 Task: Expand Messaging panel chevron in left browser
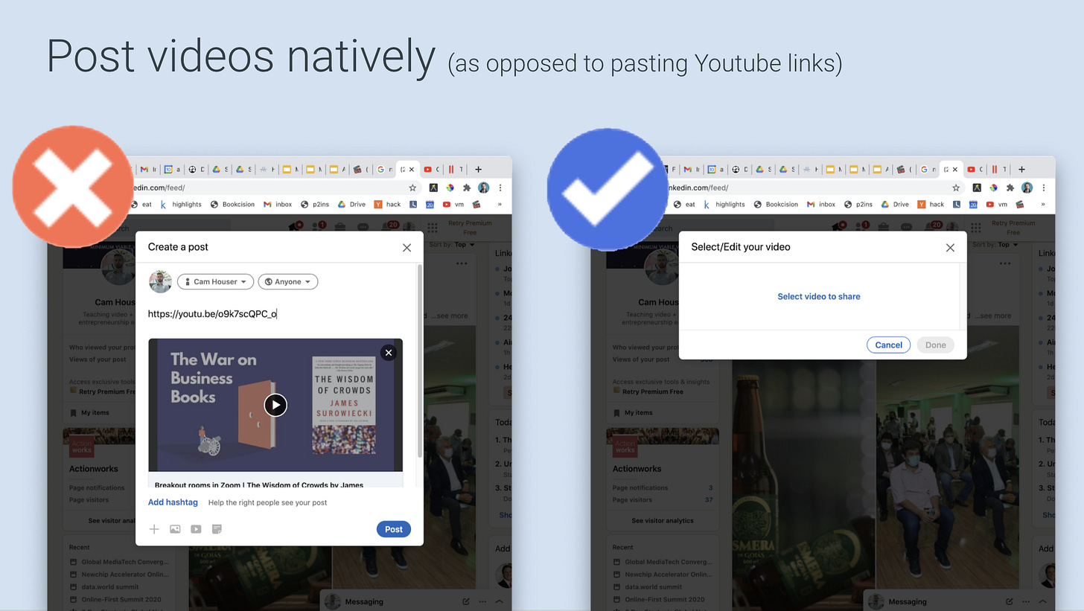[x=500, y=601]
